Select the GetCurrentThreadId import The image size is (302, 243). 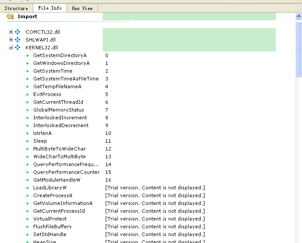point(58,102)
